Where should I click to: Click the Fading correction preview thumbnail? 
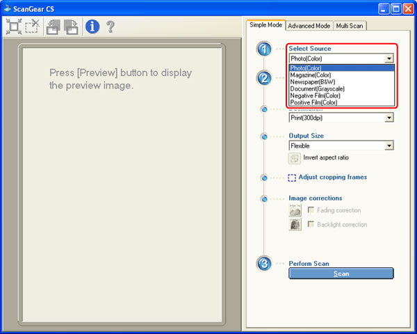point(295,210)
